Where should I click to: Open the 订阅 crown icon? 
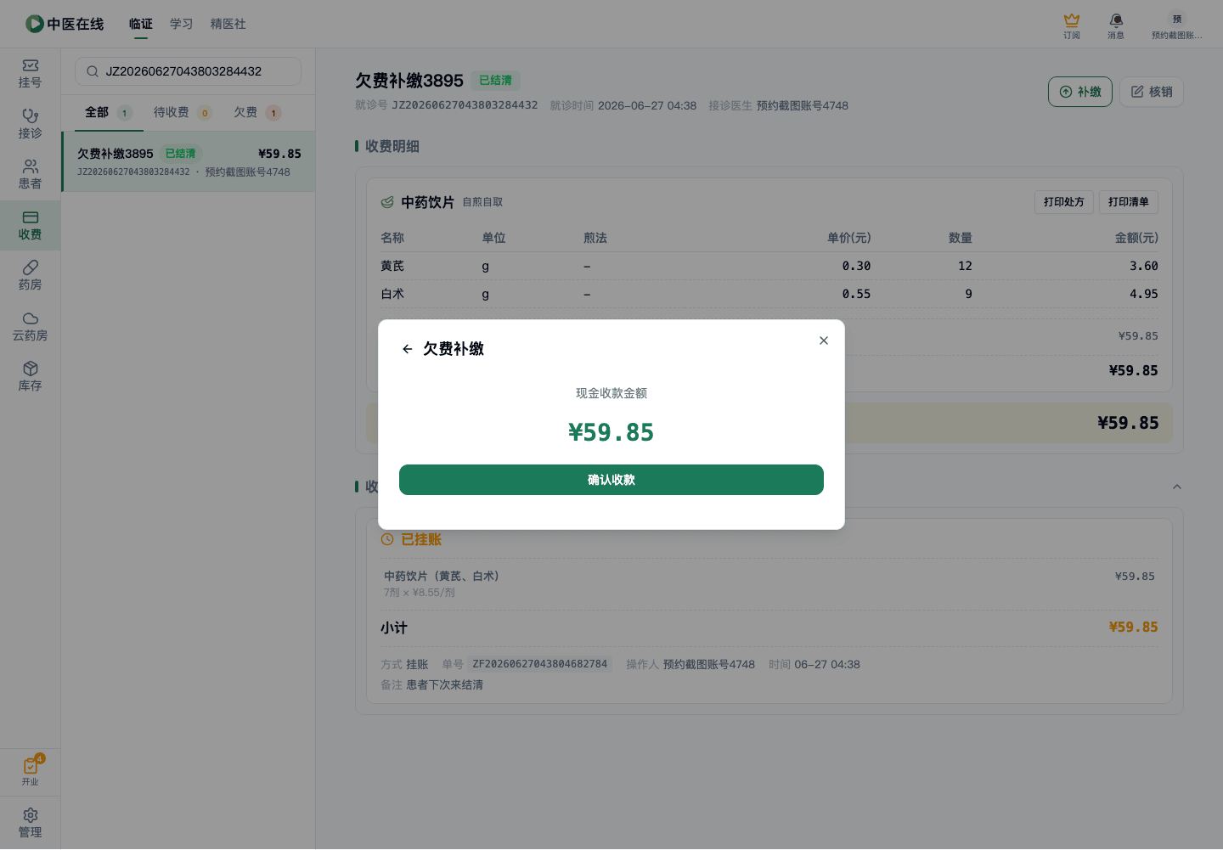pos(1072,25)
